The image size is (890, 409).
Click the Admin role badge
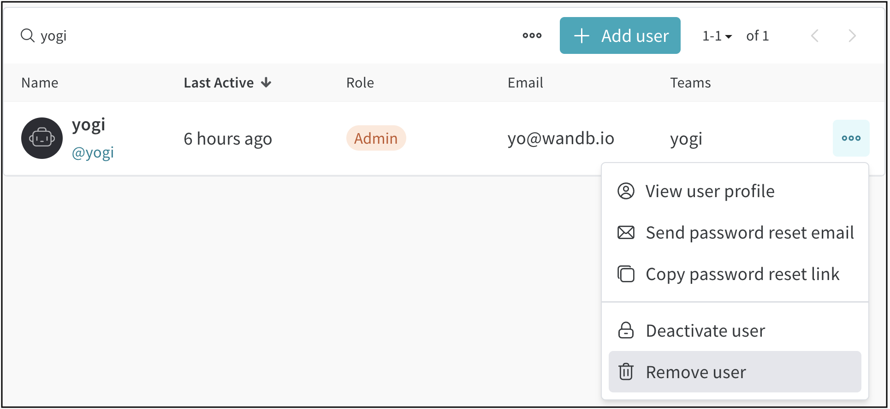376,138
